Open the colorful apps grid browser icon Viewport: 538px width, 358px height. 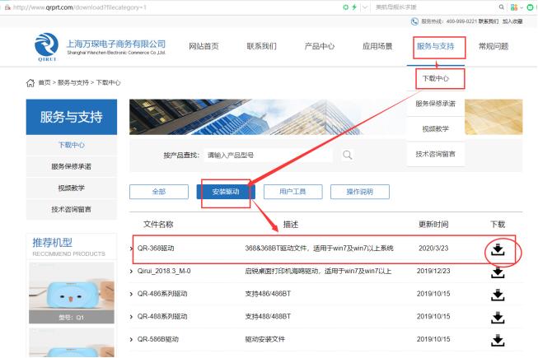coord(514,7)
